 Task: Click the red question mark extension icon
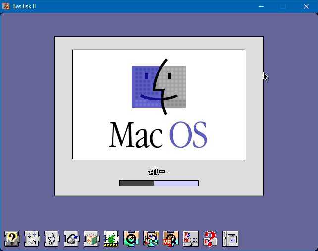click(x=211, y=239)
